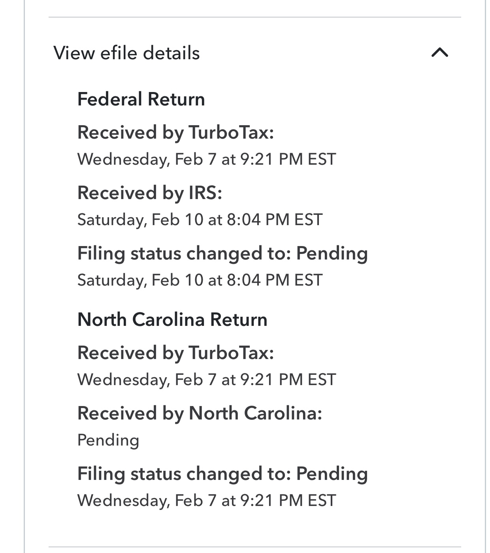Click the Wednesday Feb 7 North Carolina timestamp

[x=206, y=379]
